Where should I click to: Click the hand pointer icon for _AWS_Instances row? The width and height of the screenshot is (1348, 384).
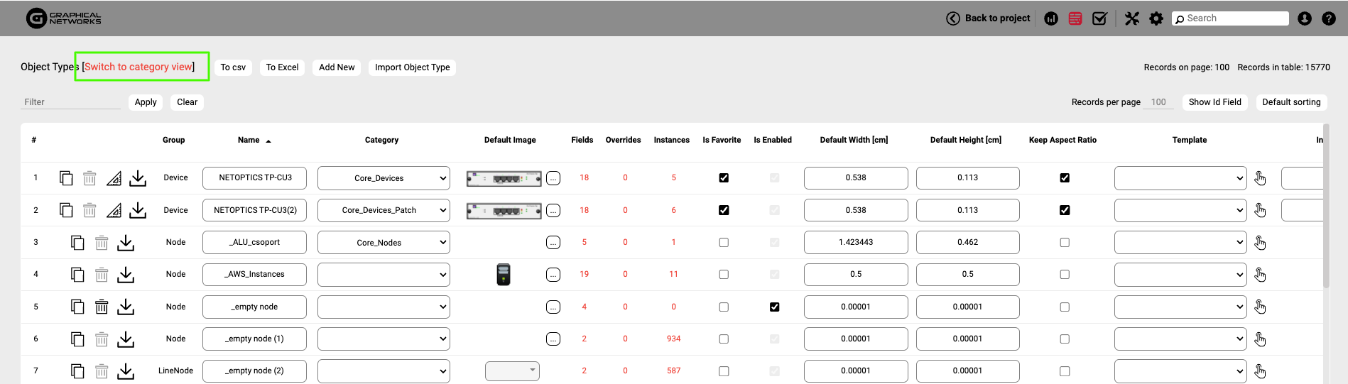1260,275
